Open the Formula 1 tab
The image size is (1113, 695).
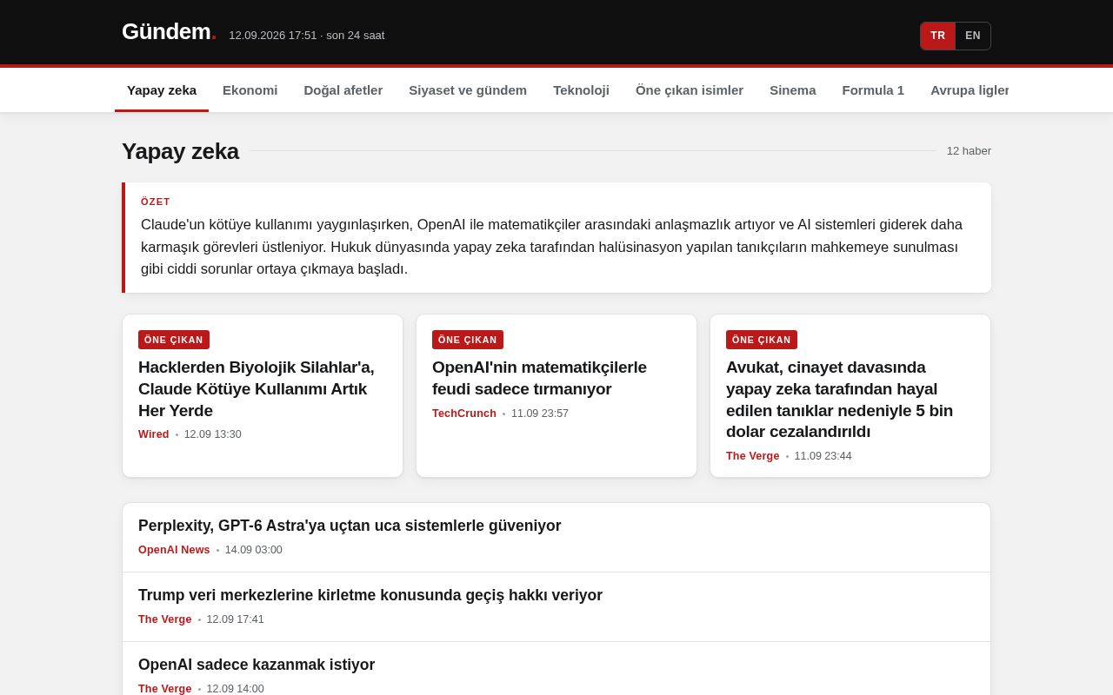click(x=873, y=89)
